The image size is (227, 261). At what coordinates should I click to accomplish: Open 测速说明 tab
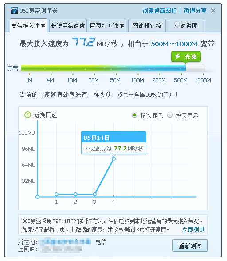click(186, 26)
